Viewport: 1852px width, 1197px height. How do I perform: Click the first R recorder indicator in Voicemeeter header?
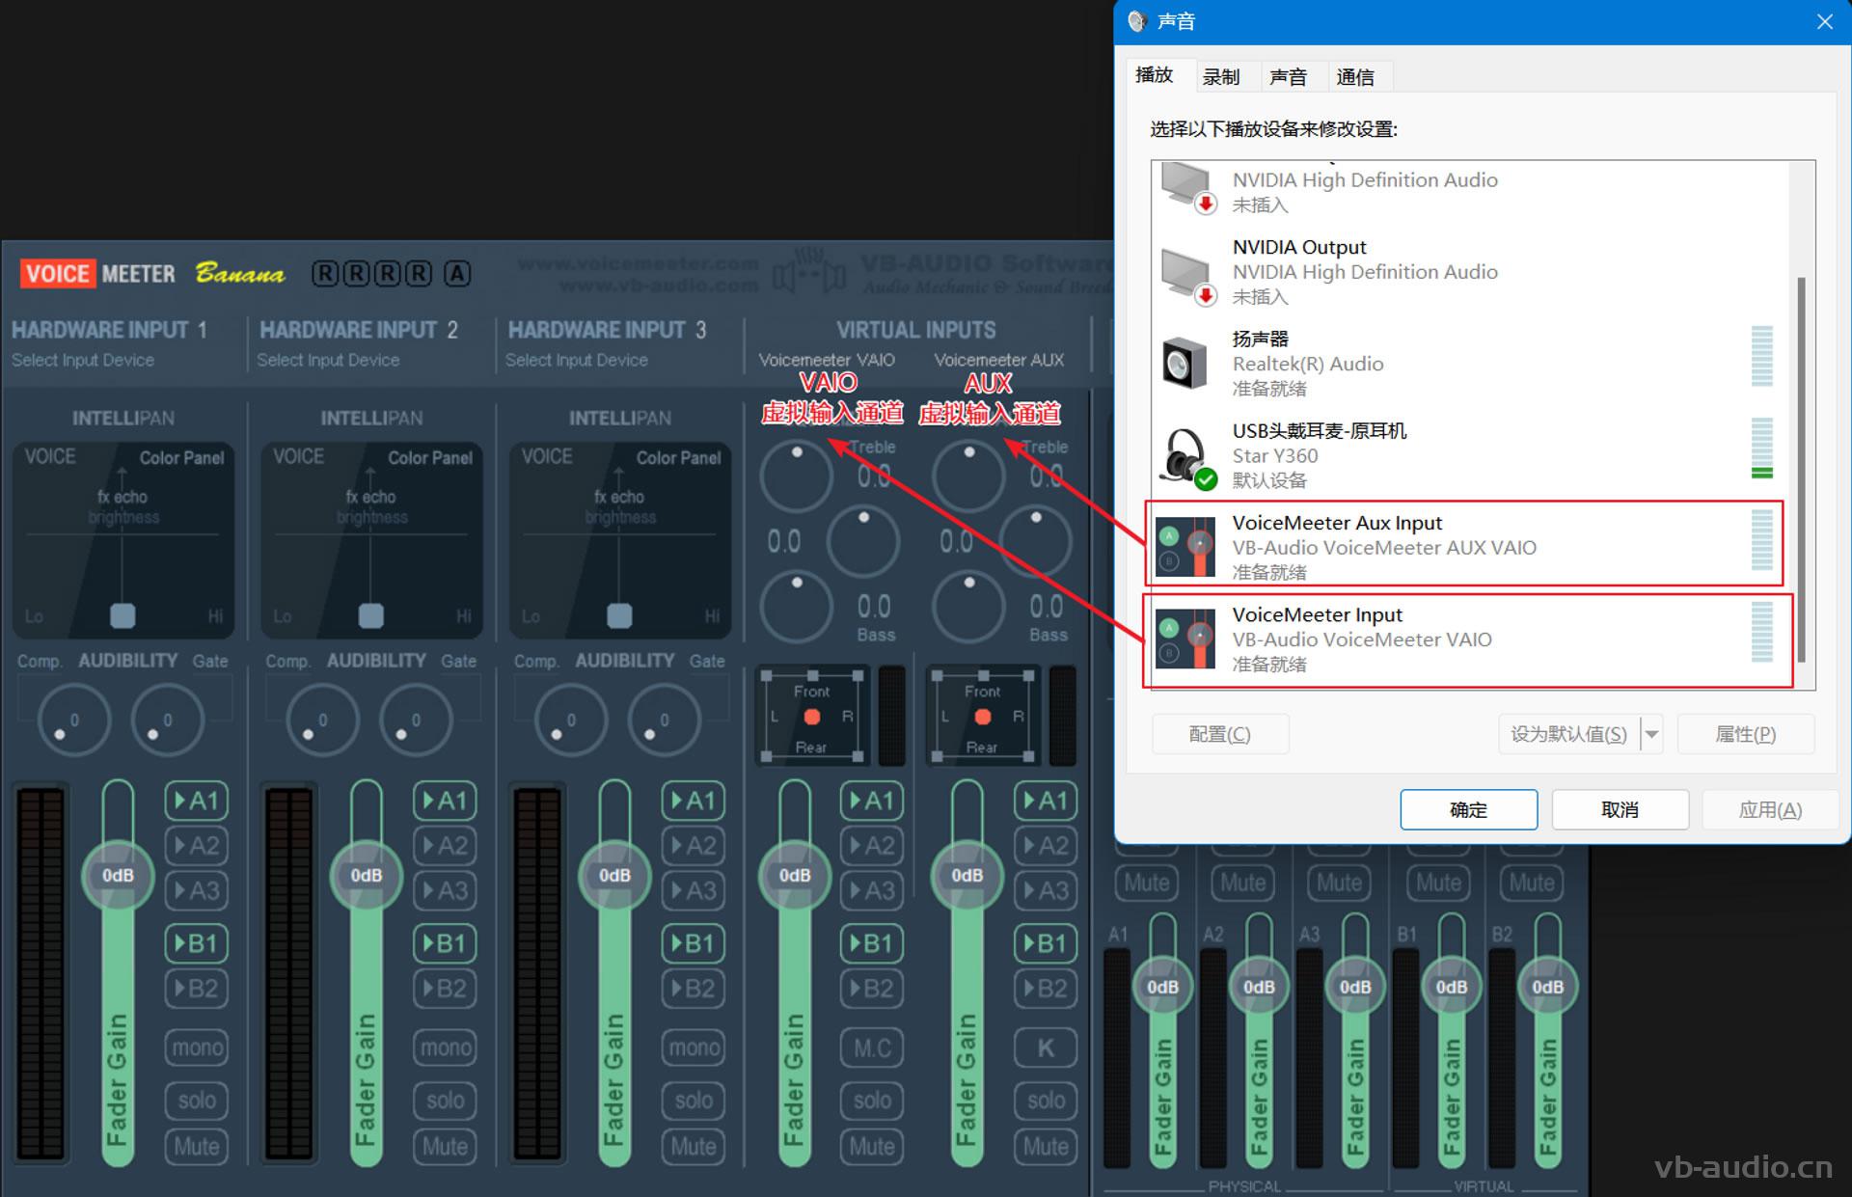326,274
